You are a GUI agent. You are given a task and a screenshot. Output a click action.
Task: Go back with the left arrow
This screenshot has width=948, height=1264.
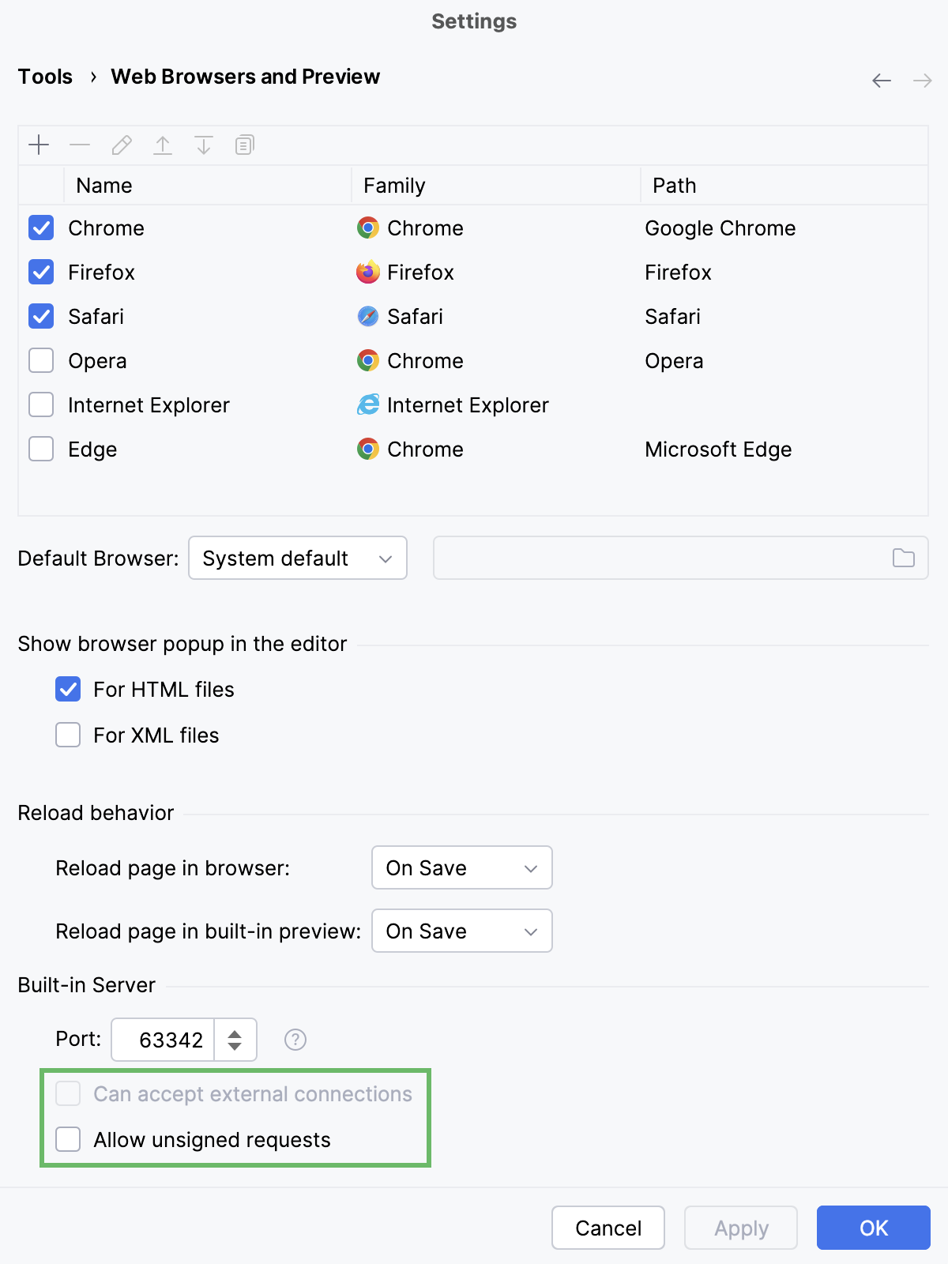[x=882, y=80]
